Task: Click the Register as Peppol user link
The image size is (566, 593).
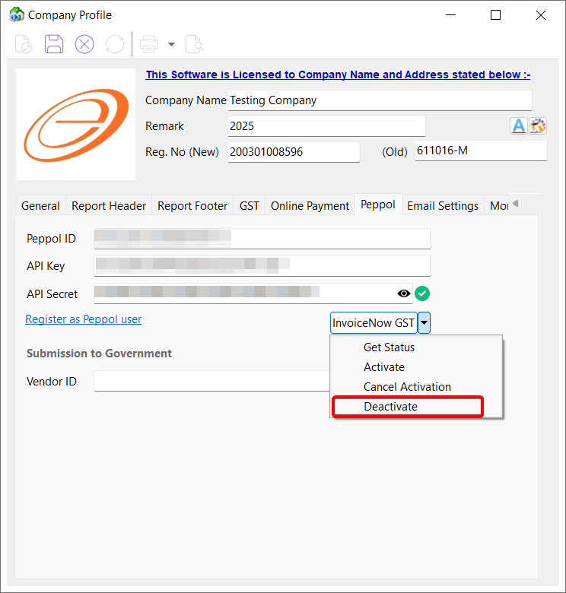Action: [84, 319]
